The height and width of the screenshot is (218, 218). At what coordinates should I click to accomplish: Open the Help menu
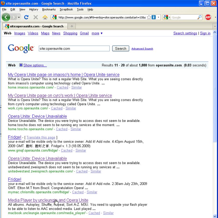tap(90, 9)
